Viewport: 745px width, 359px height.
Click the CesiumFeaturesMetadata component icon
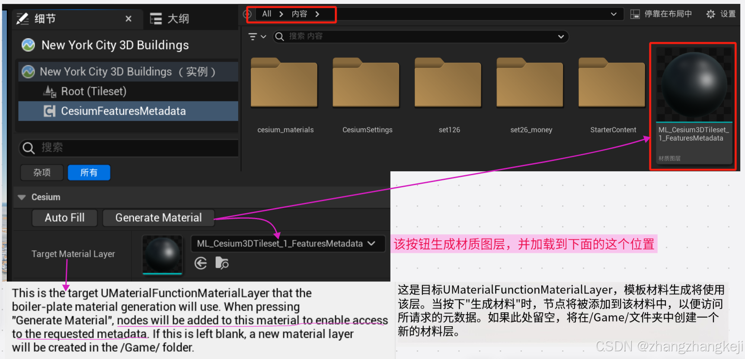point(50,111)
